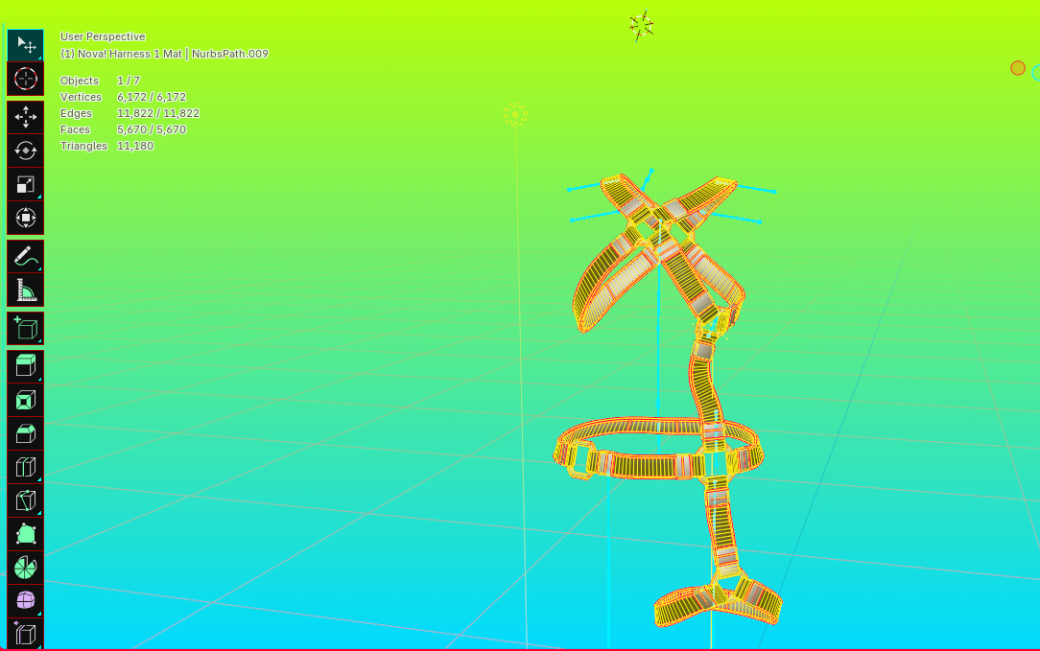Switch to the Scale tool
Image resolution: width=1040 pixels, height=651 pixels.
[25, 184]
